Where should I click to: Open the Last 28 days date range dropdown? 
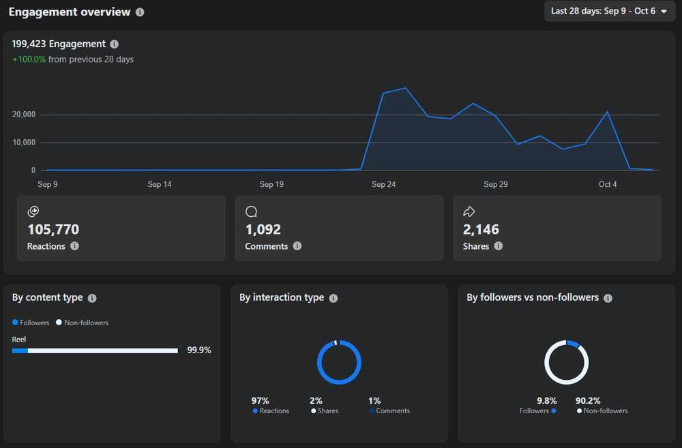tap(609, 11)
